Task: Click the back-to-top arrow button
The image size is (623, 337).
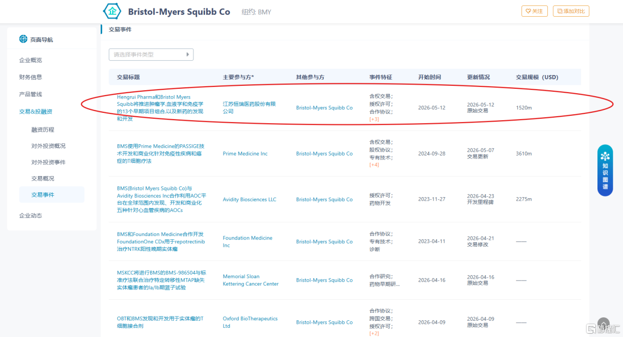Action: coord(604,323)
